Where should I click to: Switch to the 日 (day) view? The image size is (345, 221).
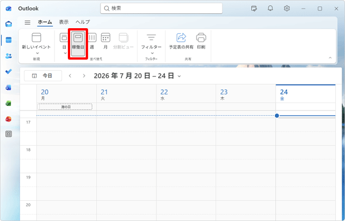pos(64,41)
